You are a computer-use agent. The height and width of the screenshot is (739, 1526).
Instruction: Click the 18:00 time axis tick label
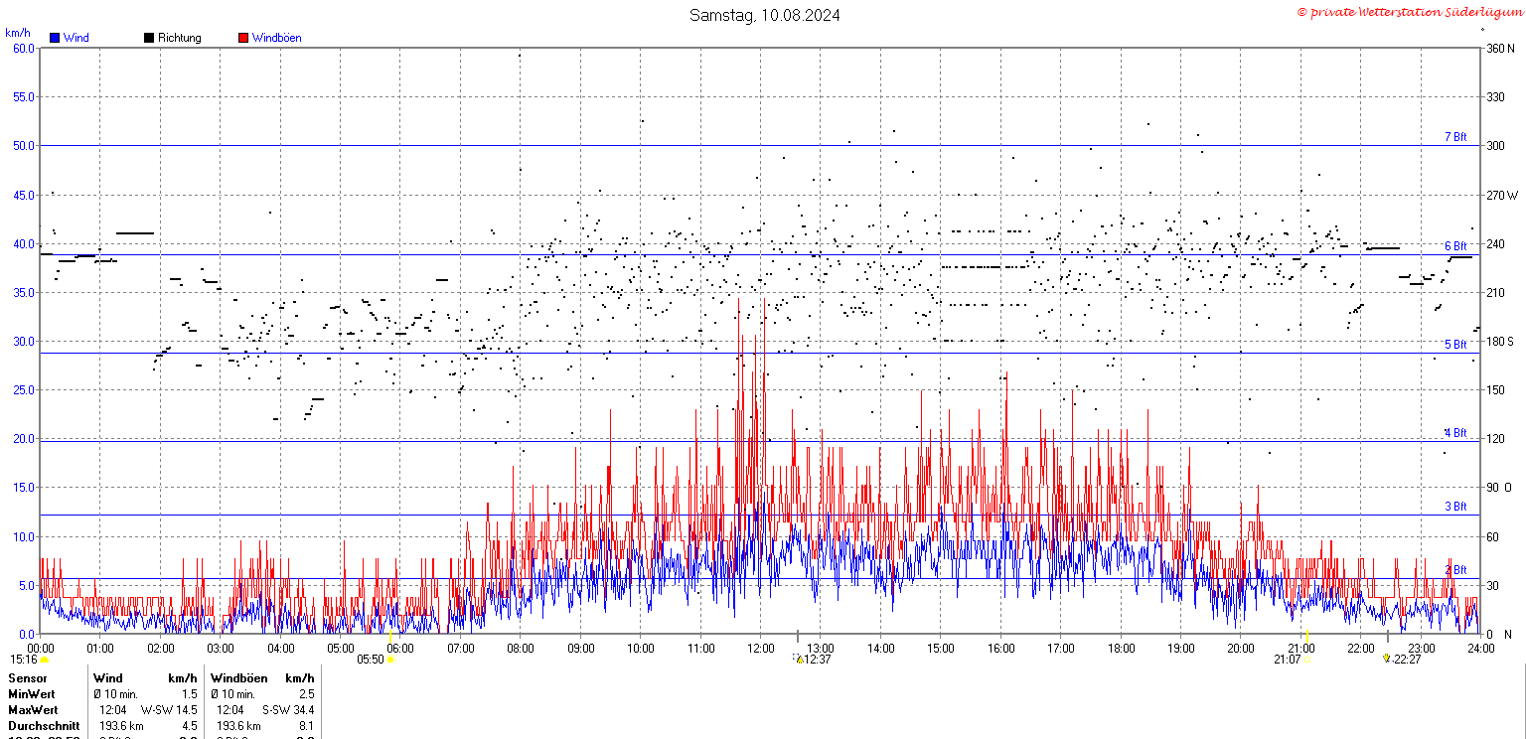pos(1121,648)
